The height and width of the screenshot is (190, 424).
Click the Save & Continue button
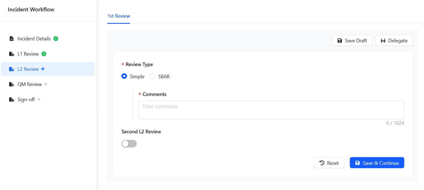pyautogui.click(x=377, y=163)
